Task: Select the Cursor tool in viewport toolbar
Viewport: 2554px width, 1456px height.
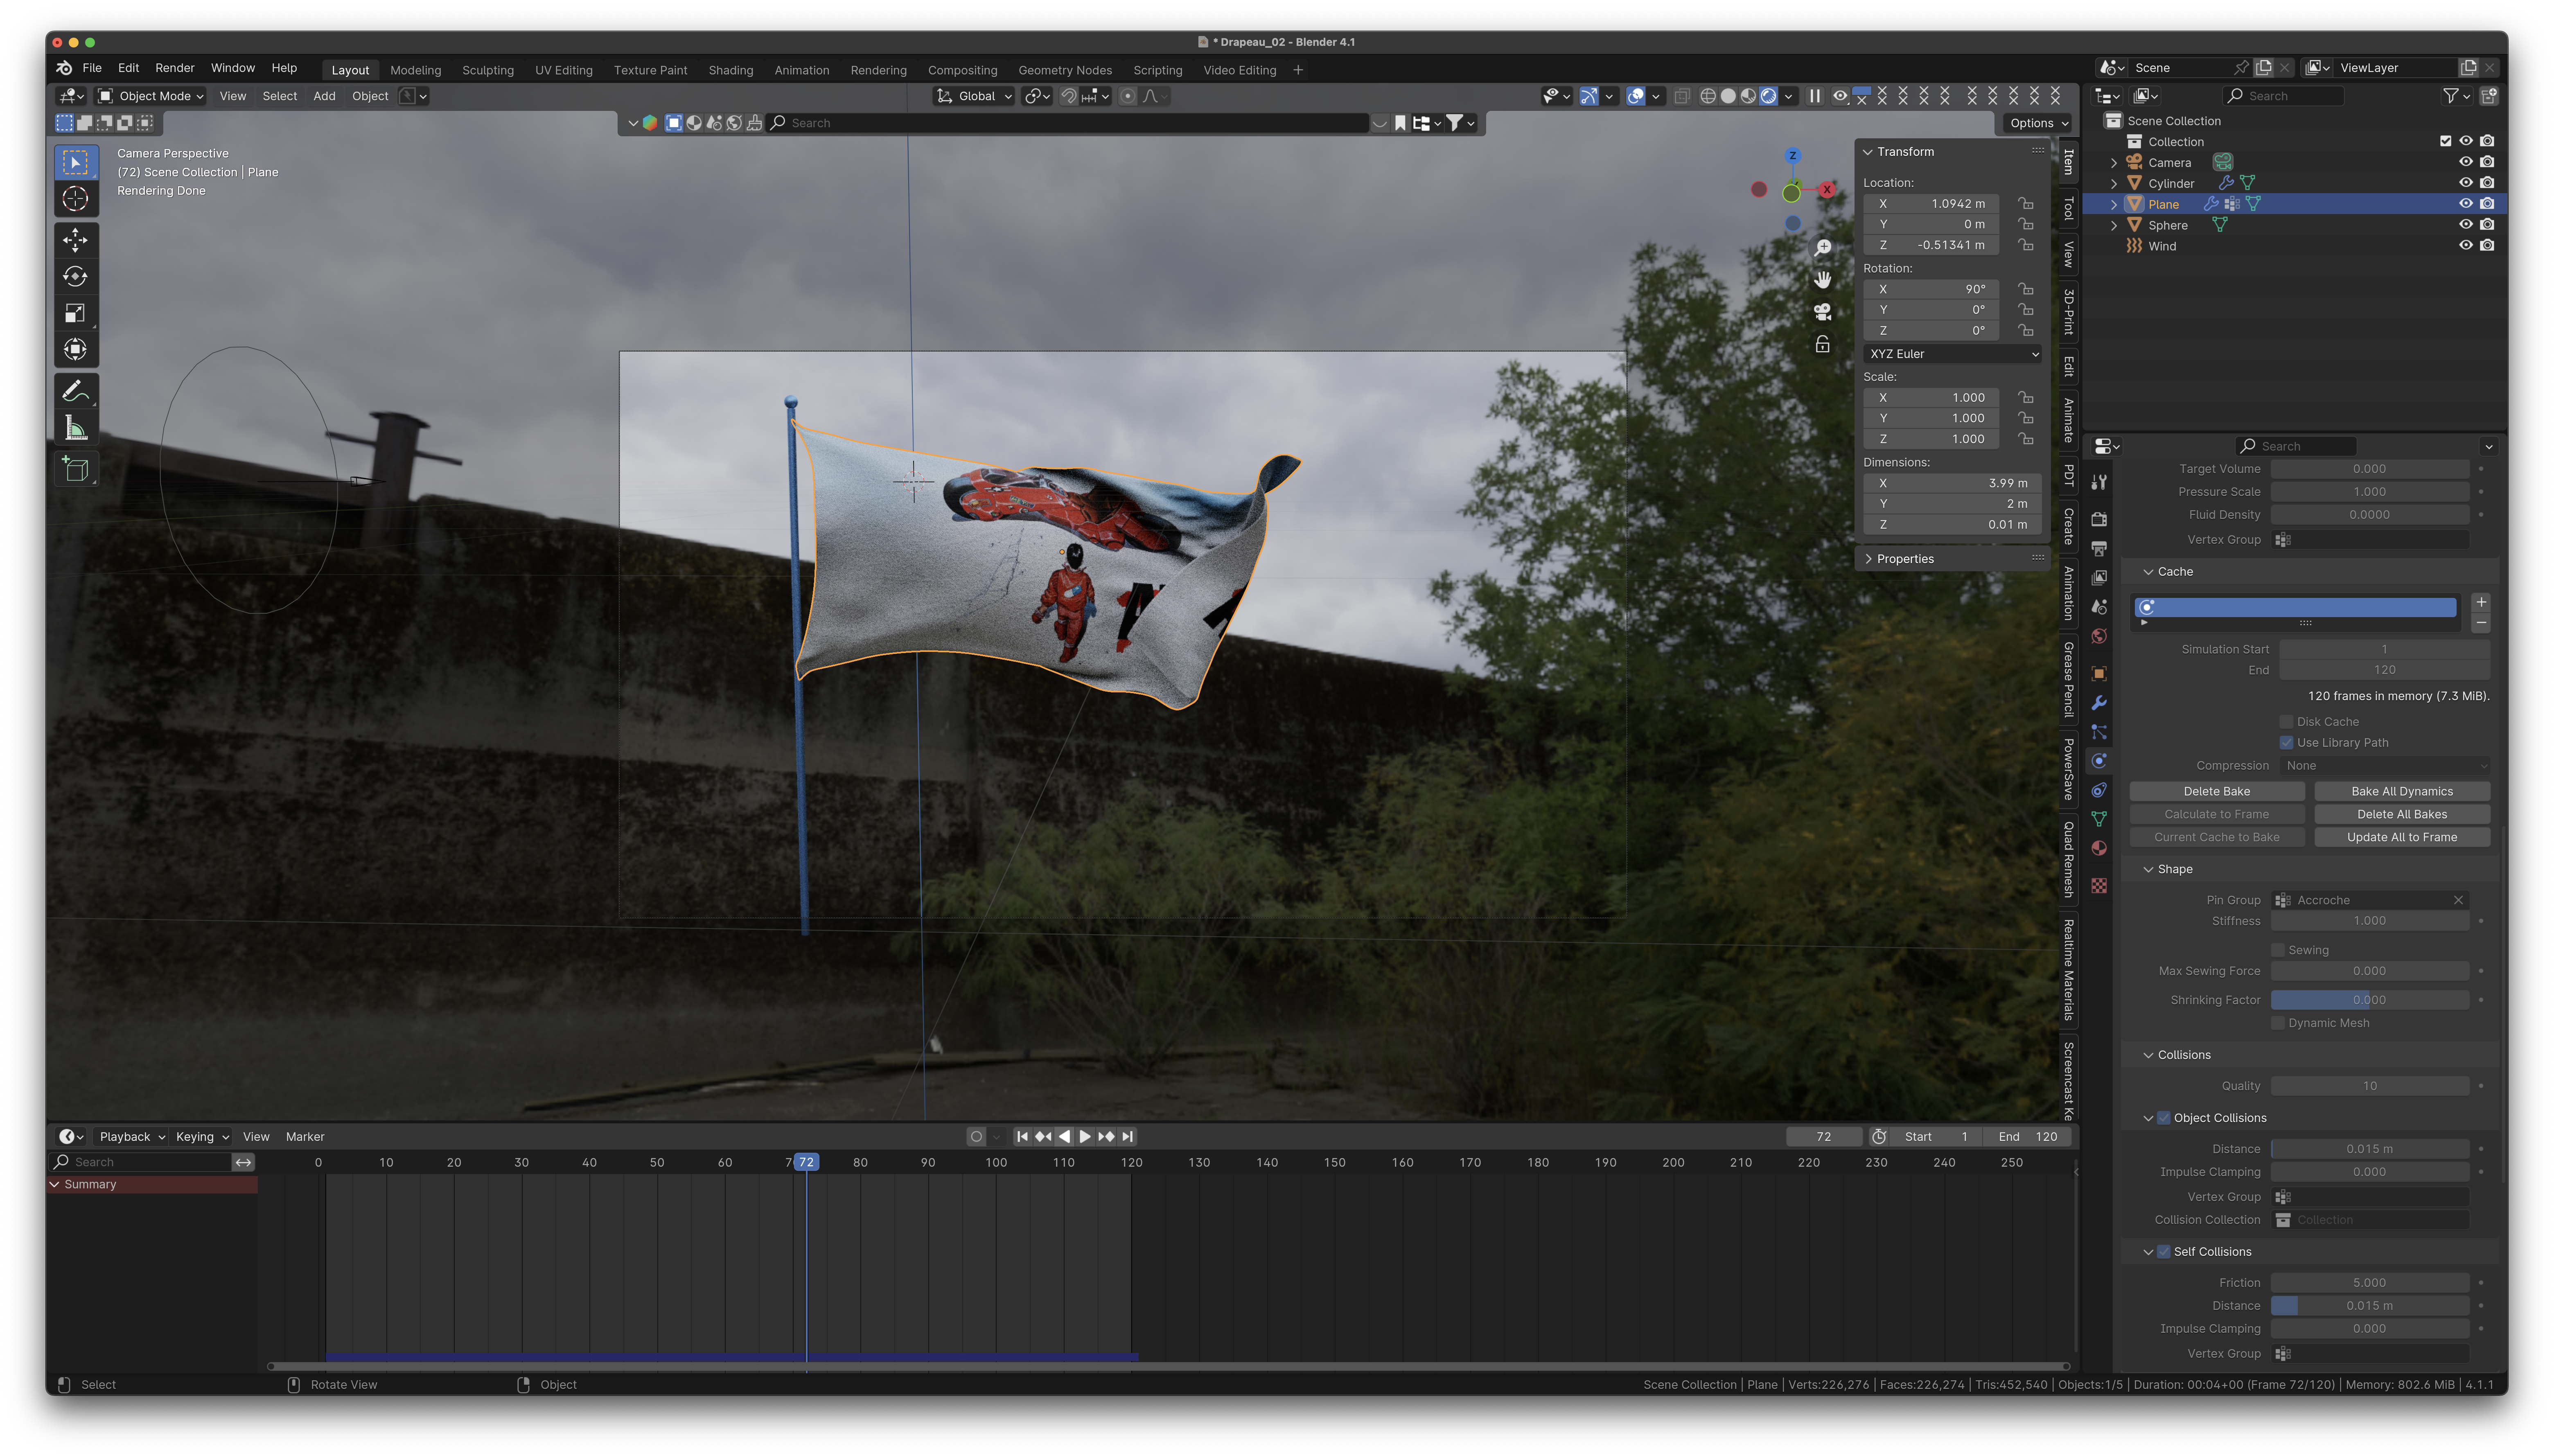Action: 75,199
